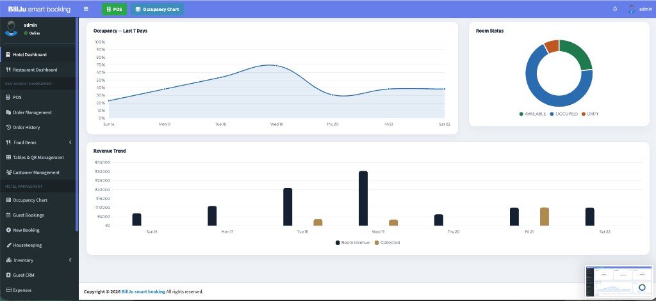Viewport: 656px width, 301px height.
Task: Click the Thu 20 occupancy data point
Action: (332, 95)
